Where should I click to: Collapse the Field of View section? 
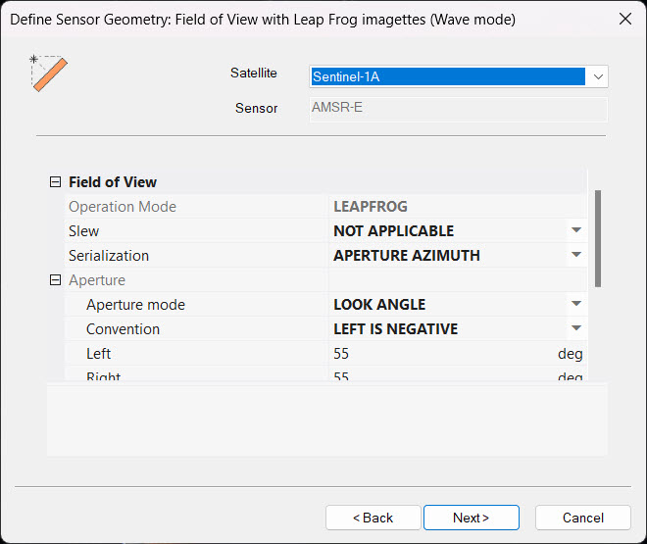(54, 182)
